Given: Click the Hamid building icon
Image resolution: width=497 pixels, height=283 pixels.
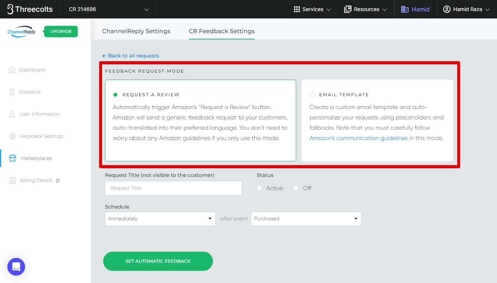Looking at the screenshot, I should (x=405, y=9).
